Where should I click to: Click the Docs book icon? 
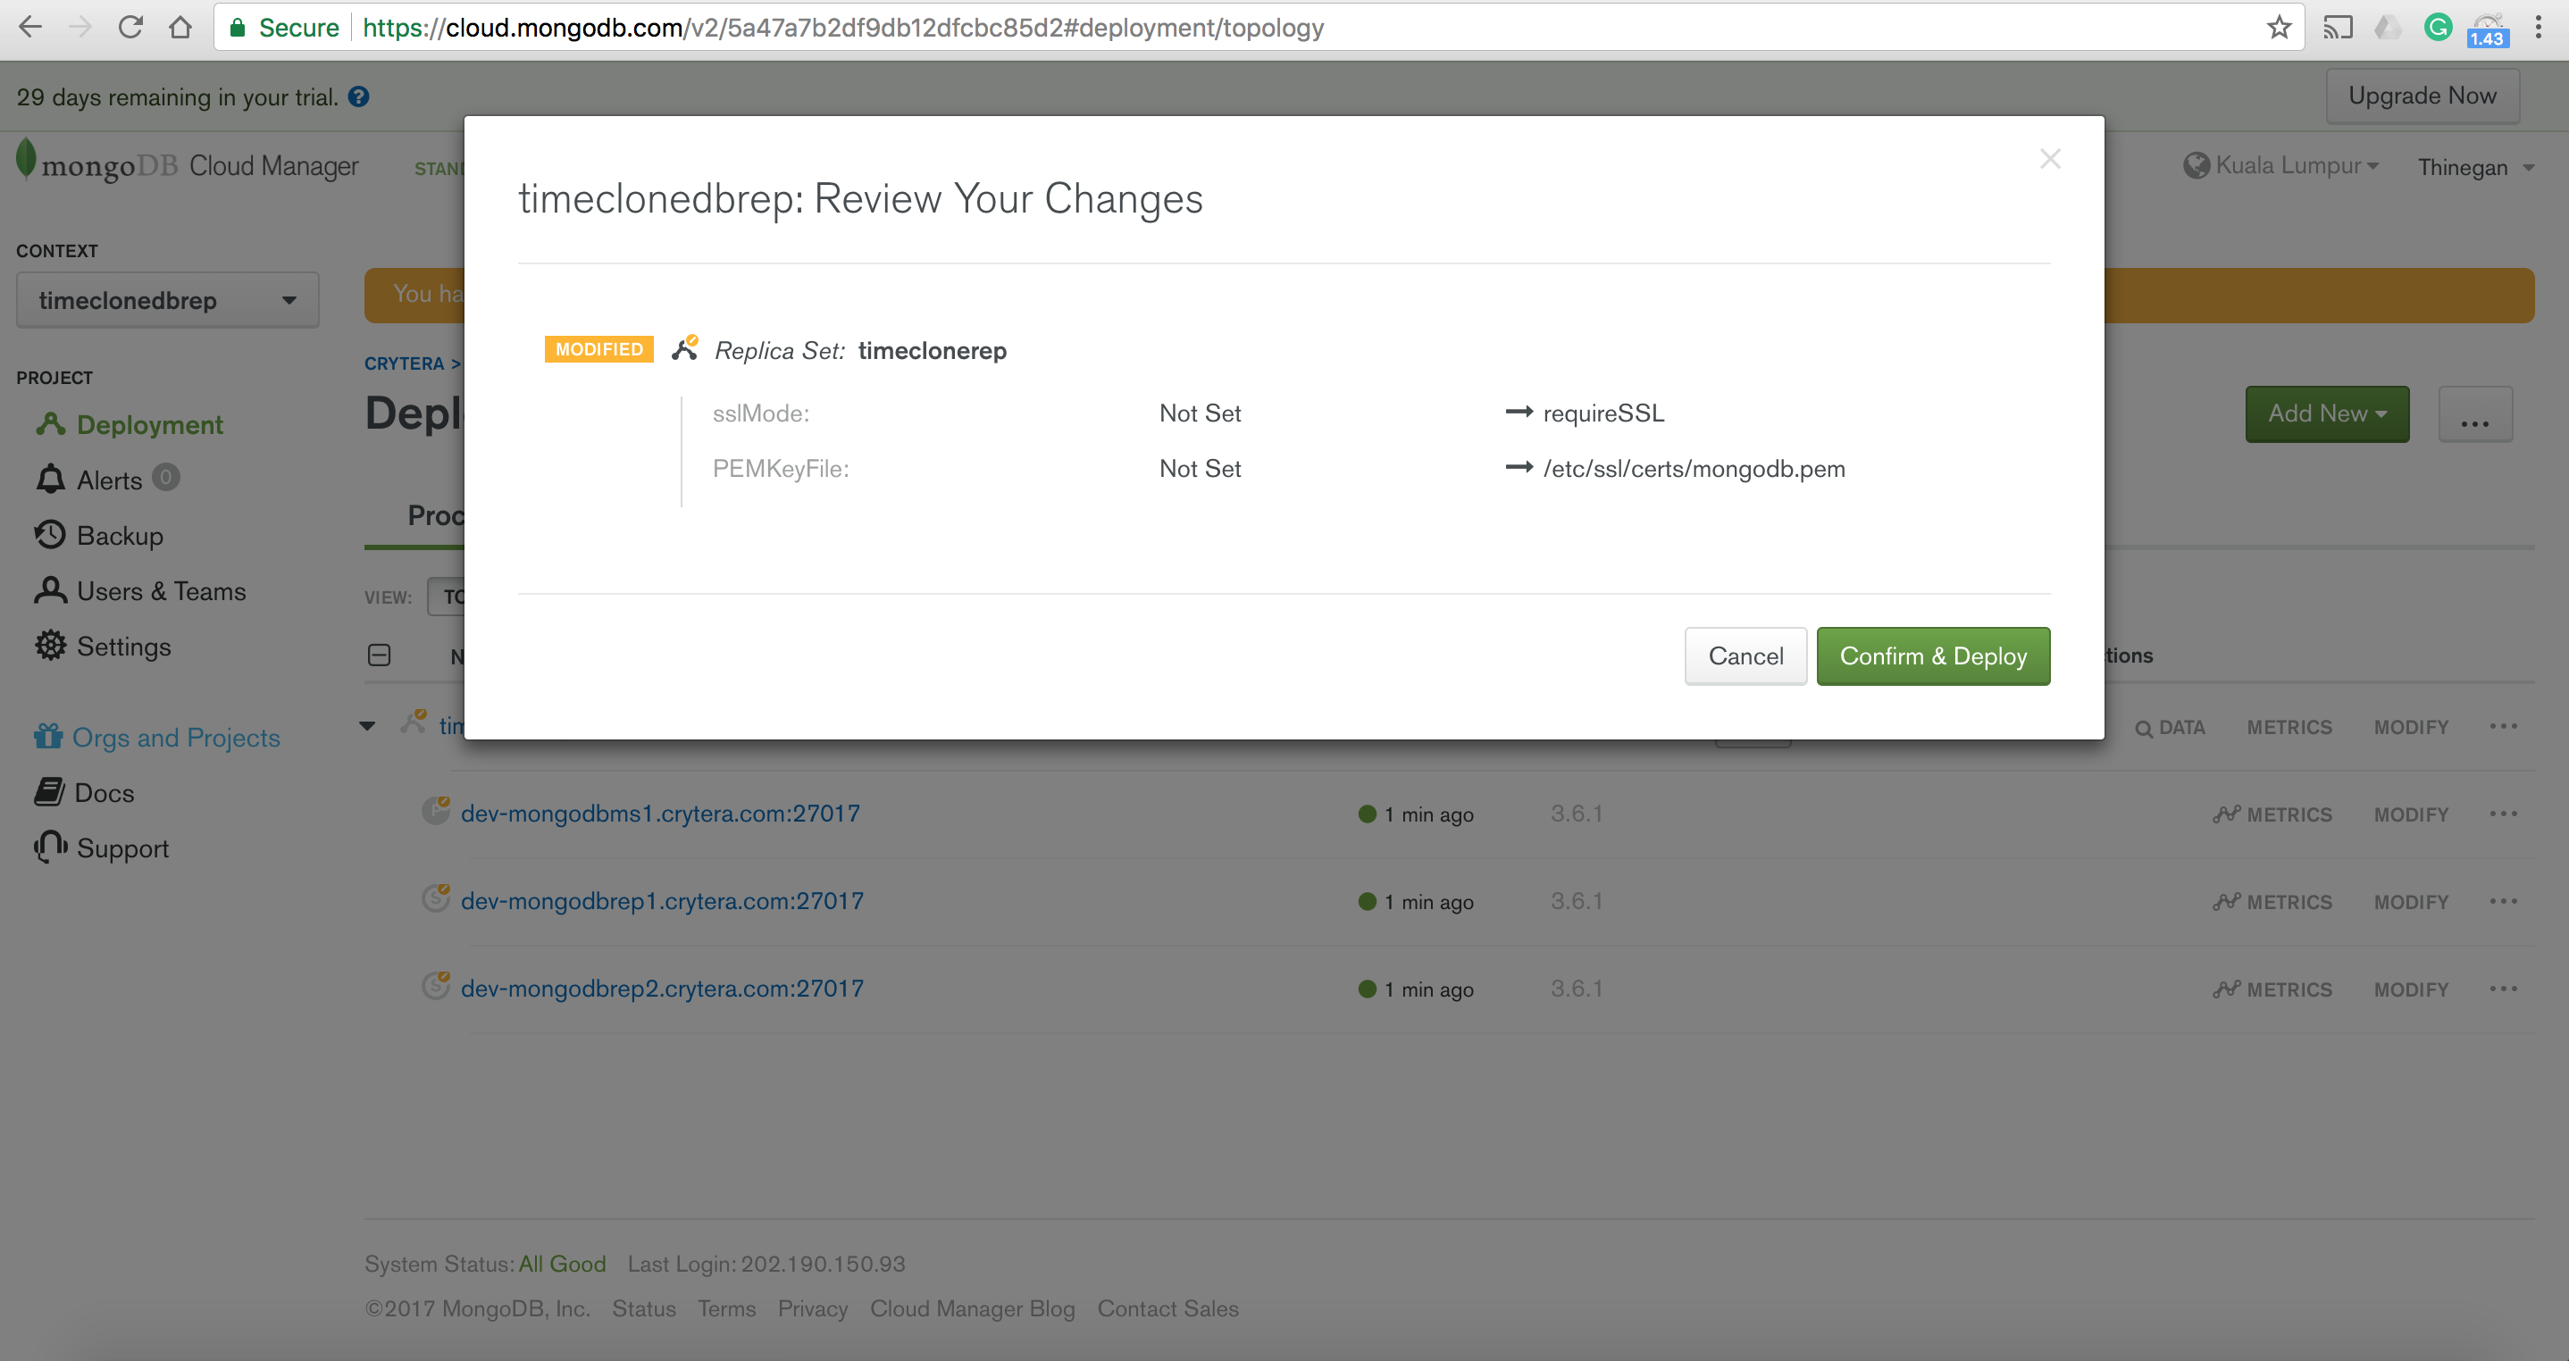tap(50, 793)
